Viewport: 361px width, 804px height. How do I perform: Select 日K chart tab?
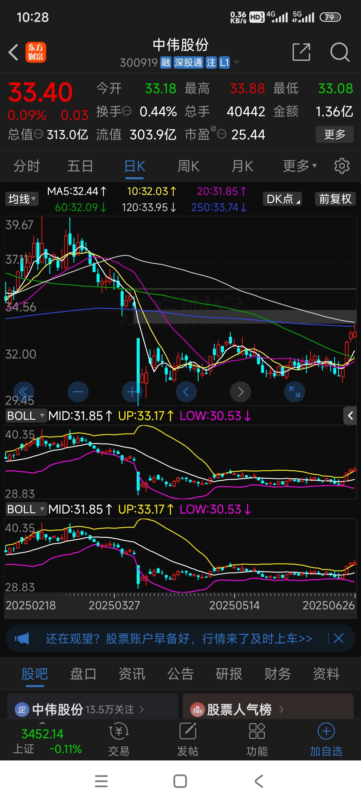click(x=135, y=166)
